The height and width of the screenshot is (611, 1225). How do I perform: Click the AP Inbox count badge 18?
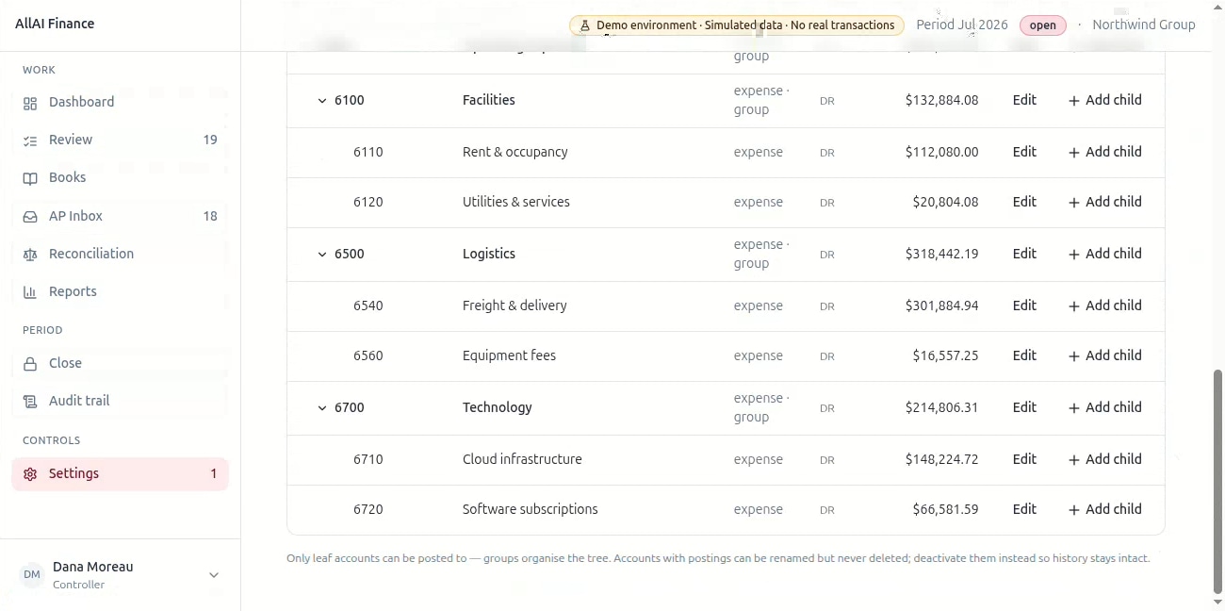coord(210,216)
